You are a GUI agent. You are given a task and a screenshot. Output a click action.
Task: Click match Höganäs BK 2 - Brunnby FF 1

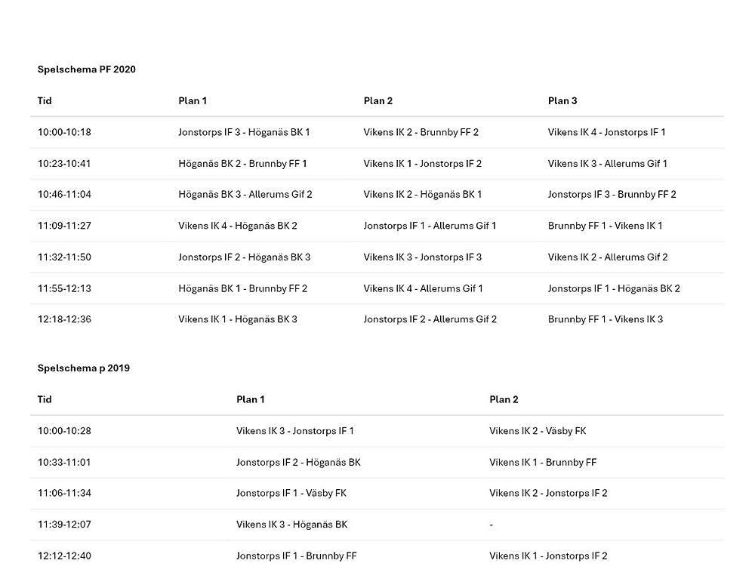tap(242, 164)
